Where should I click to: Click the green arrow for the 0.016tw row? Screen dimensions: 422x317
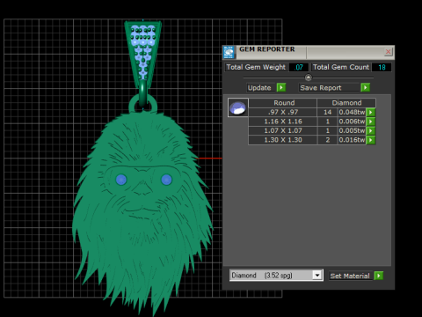(371, 140)
